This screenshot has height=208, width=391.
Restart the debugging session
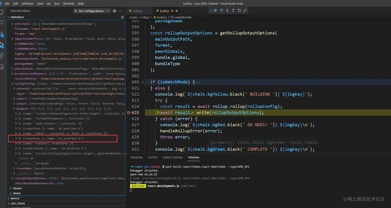pos(239,11)
